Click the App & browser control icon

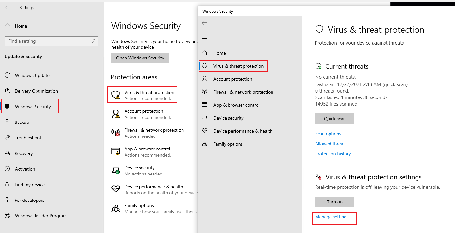coord(204,105)
